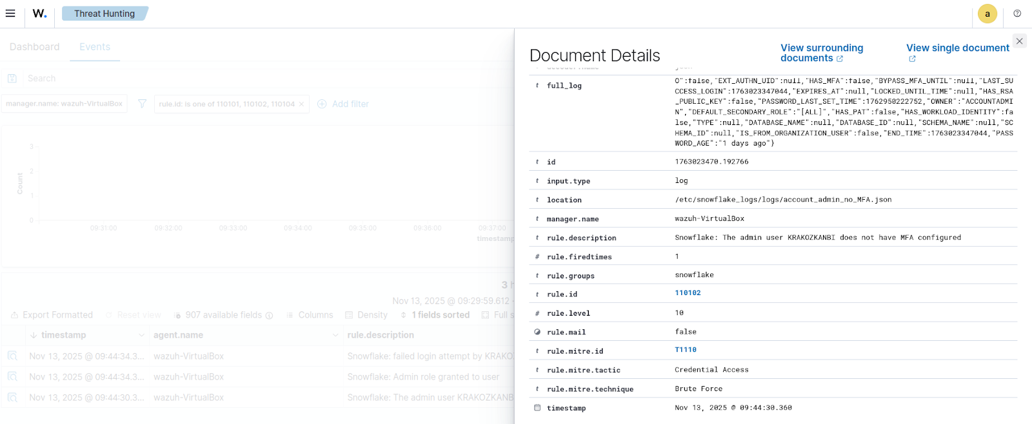
Task: Open the Columns selector
Action: [310, 315]
